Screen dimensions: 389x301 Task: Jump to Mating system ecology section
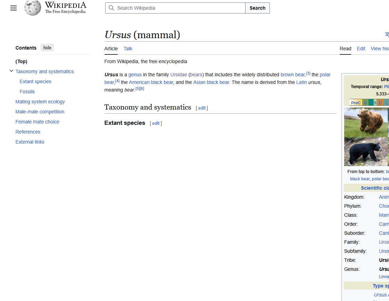(x=40, y=102)
